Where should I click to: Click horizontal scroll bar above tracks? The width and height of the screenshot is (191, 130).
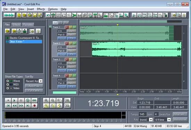tap(123, 22)
